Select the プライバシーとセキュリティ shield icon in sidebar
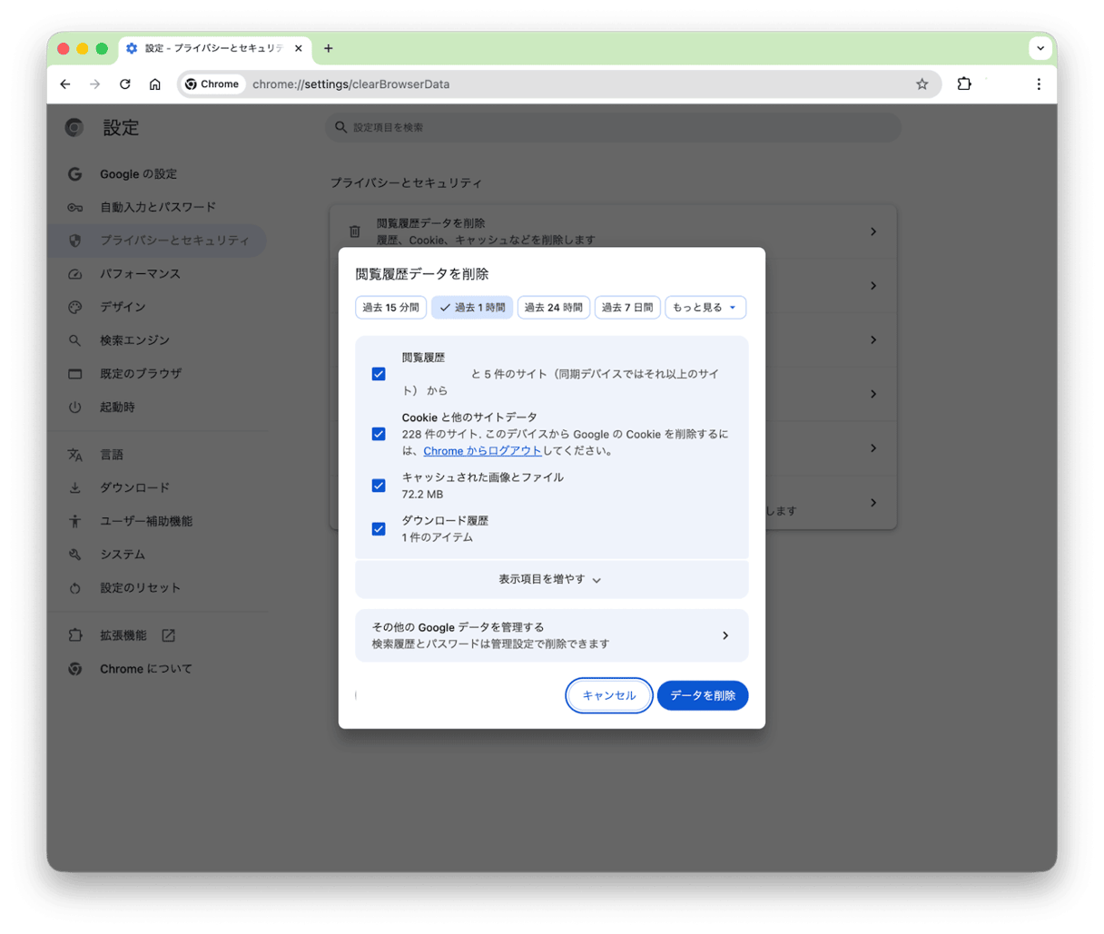This screenshot has height=934, width=1104. pos(74,241)
